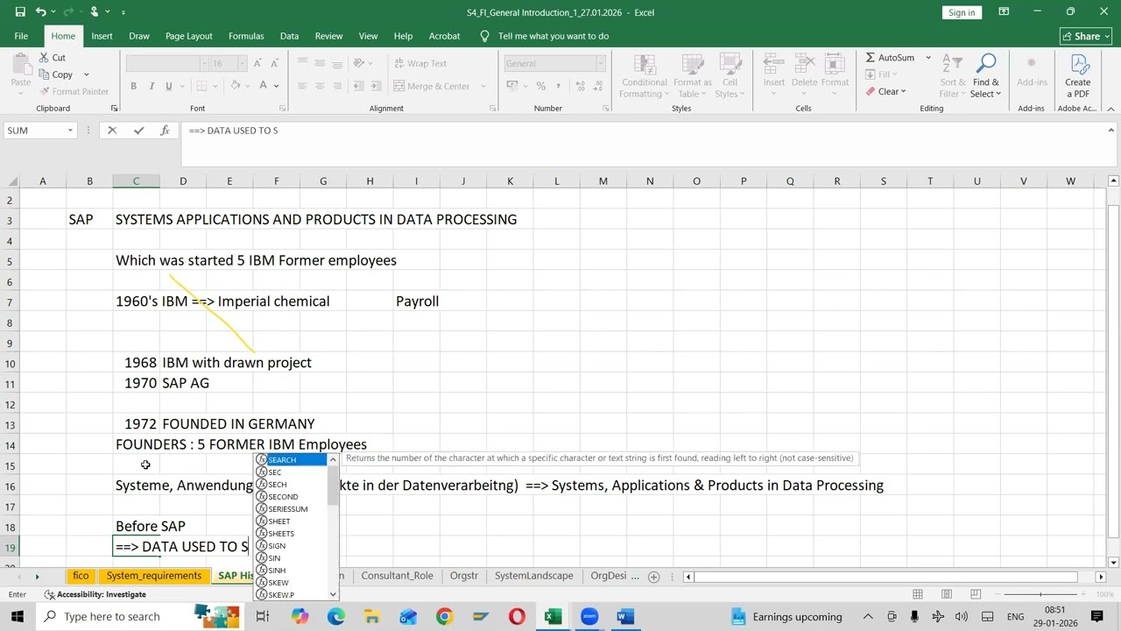1121x631 pixels.
Task: Click the Sign in button
Action: 962,12
